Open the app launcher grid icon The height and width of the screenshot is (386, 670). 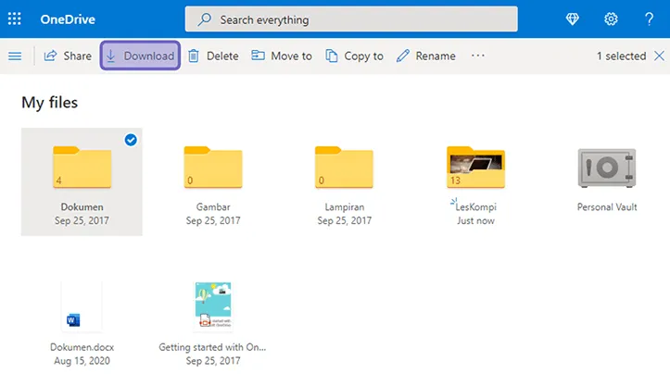tap(15, 19)
